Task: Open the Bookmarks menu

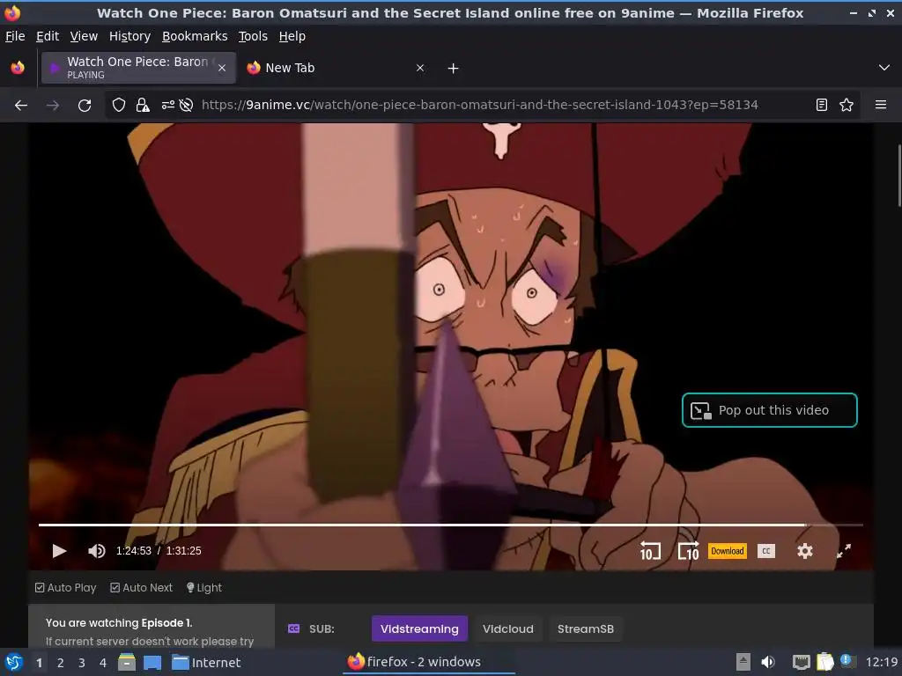Action: click(x=195, y=36)
